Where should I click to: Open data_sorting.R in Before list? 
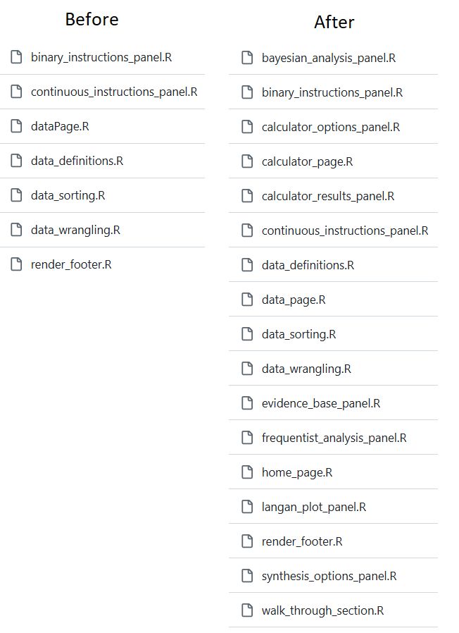pos(68,195)
